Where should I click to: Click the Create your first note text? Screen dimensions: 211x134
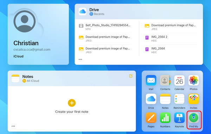(72, 112)
